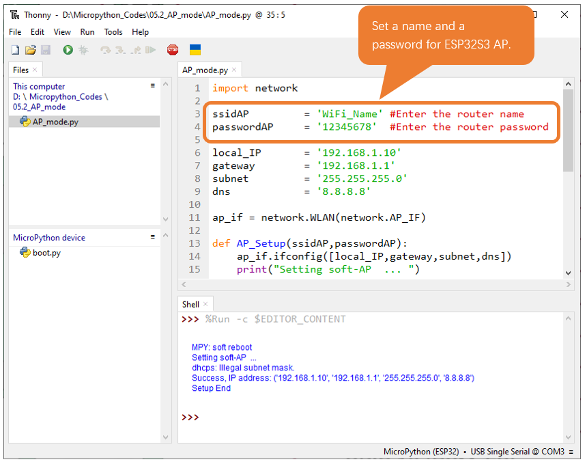Open interpreter menu in status bar corner
This screenshot has width=587, height=464.
571,452
